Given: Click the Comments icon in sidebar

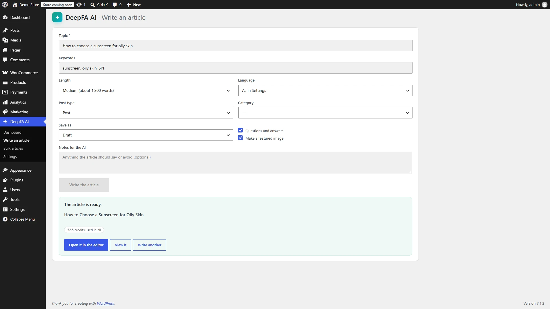Looking at the screenshot, I should (x=5, y=60).
